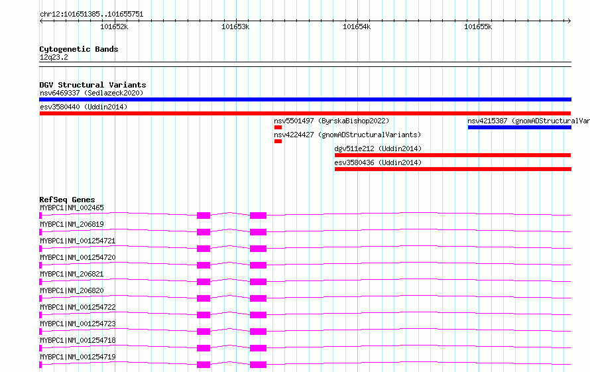Click the red bar for esv3580440
Screen dimensions: 590x372
click(305, 113)
